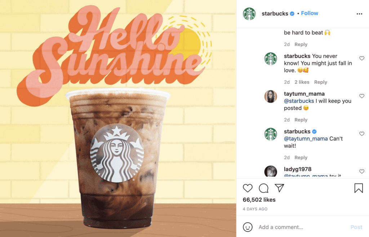Like the post with the heart icon

coord(248,188)
